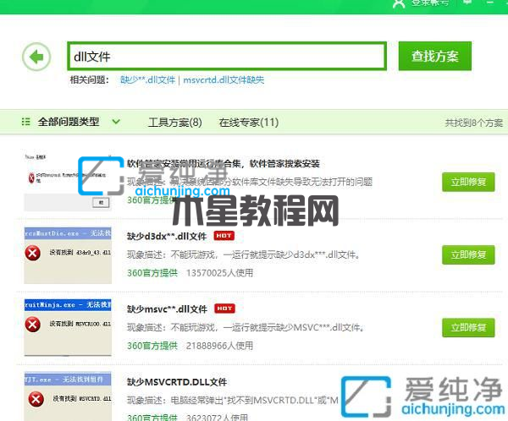The width and height of the screenshot is (508, 421).
Task: Click 立即修复 for 缺少msvc**.dll文件
Action: tap(468, 327)
